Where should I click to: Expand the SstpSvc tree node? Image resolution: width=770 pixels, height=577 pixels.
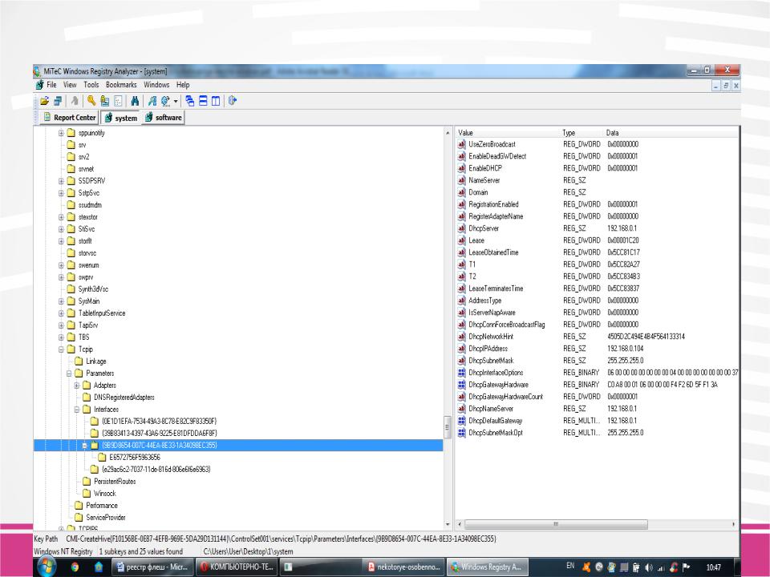click(62, 193)
